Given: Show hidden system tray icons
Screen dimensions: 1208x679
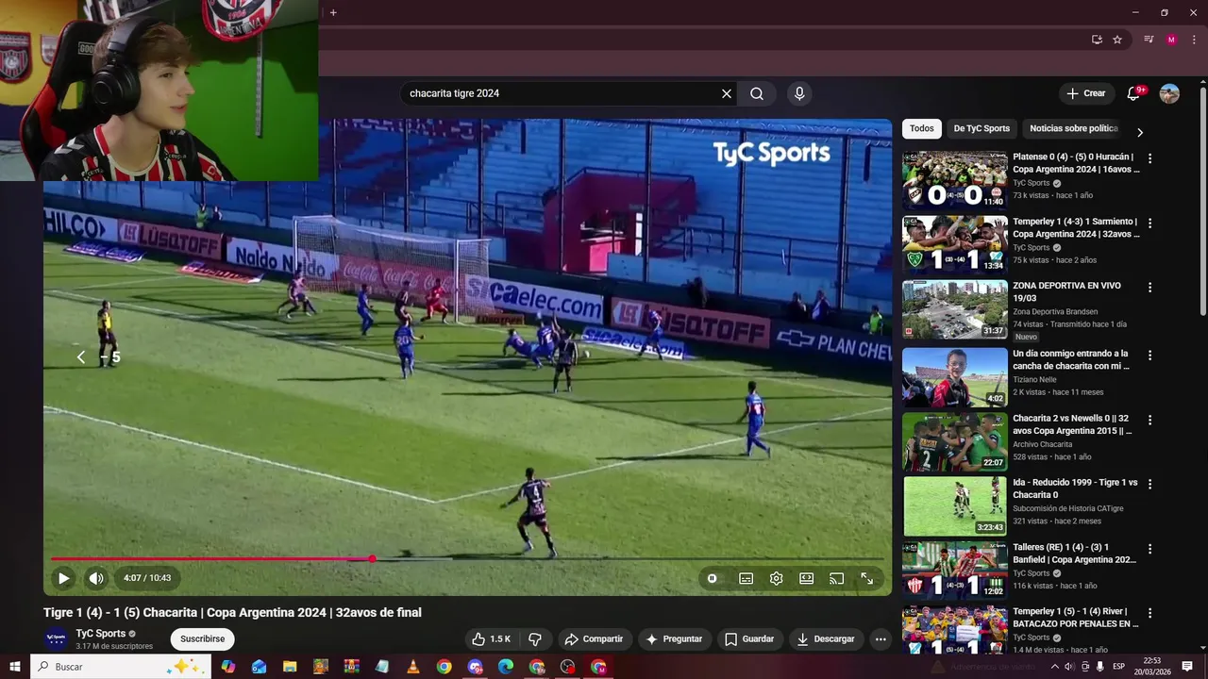Looking at the screenshot, I should 1054,667.
